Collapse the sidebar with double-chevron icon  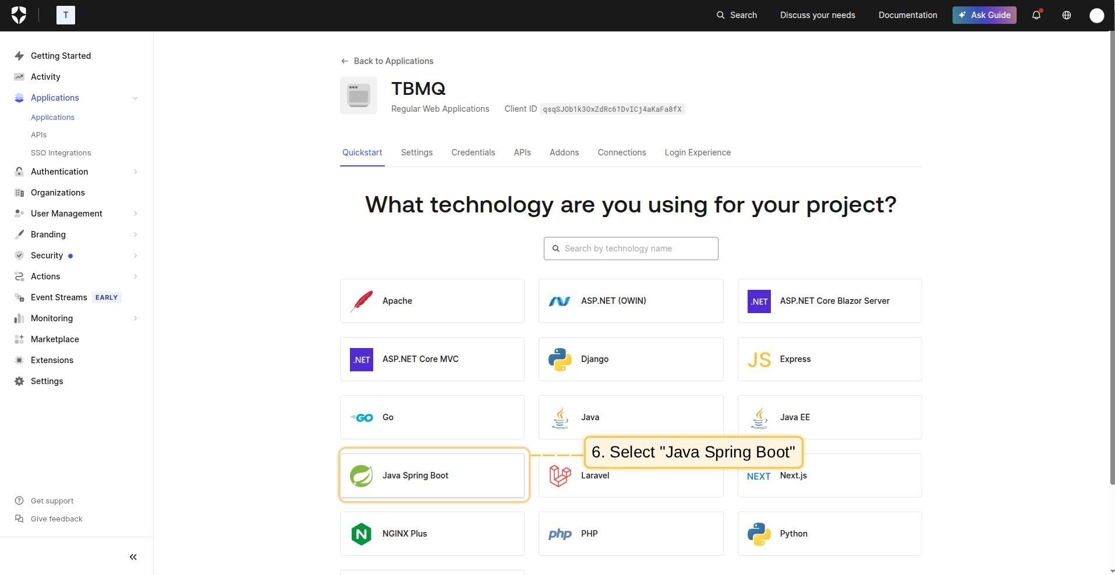point(133,557)
